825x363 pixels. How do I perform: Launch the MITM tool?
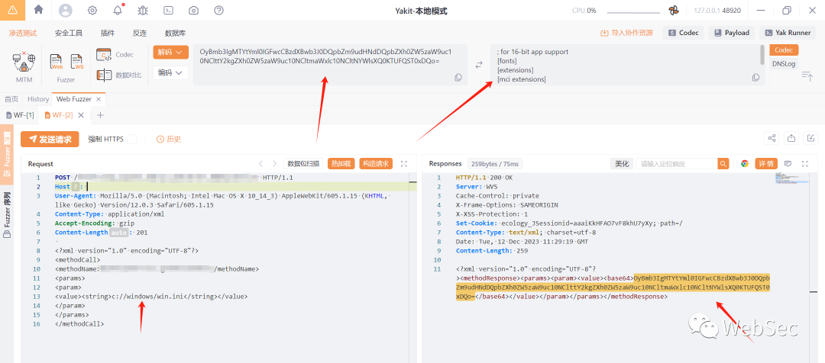coord(24,68)
